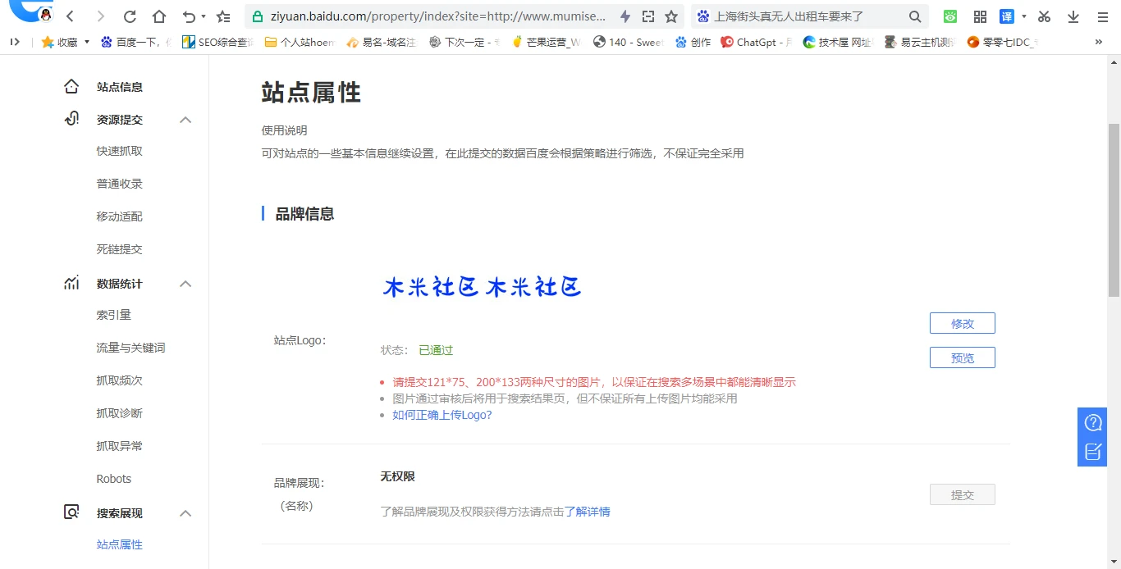Collapse the 数据统计 sidebar section
This screenshot has width=1121, height=569.
185,284
